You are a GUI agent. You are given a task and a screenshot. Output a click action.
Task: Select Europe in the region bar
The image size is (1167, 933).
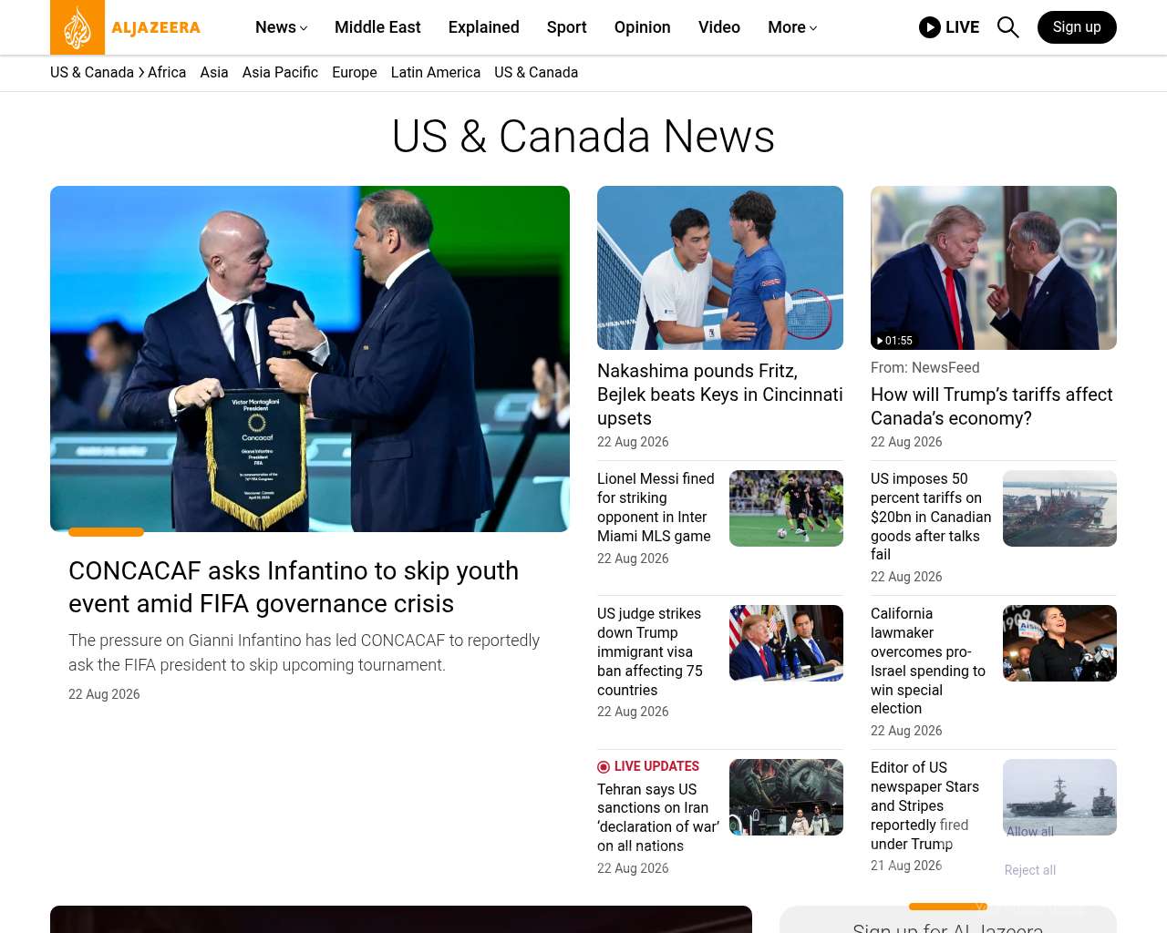tap(355, 73)
